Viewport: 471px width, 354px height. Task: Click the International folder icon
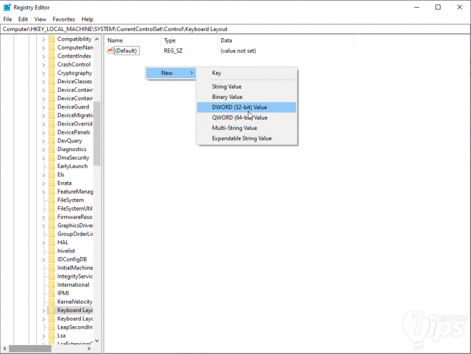52,285
